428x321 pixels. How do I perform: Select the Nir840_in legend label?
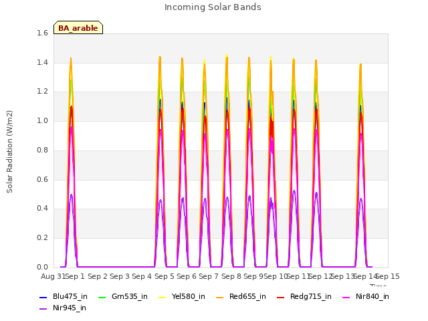[x=372, y=297]
